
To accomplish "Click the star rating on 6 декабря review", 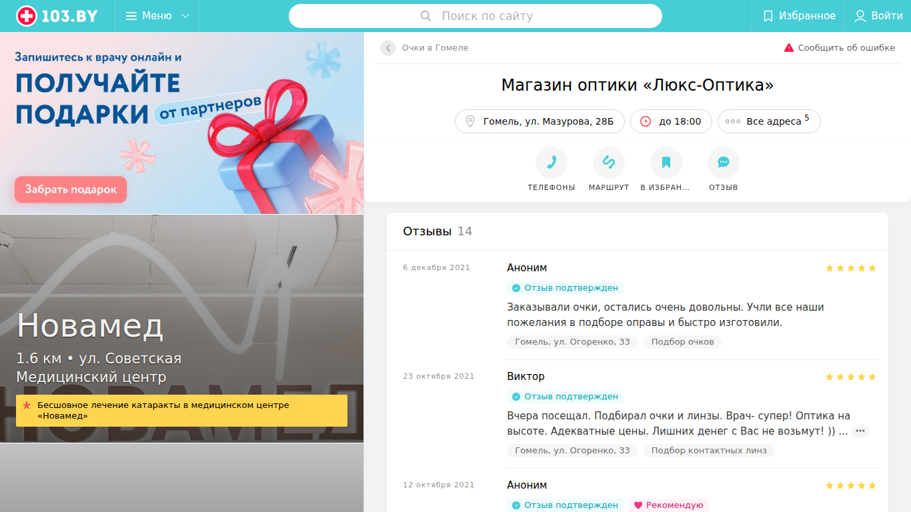I will click(851, 268).
